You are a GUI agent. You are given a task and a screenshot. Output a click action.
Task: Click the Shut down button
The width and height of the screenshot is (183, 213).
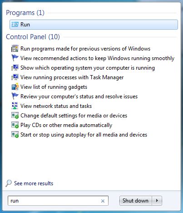click(136, 201)
